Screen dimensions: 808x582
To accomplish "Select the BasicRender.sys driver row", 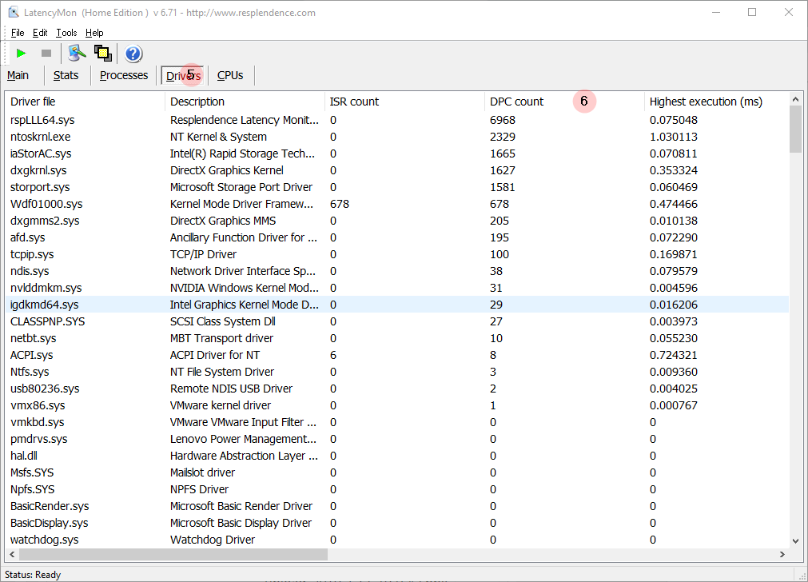I will coord(396,506).
